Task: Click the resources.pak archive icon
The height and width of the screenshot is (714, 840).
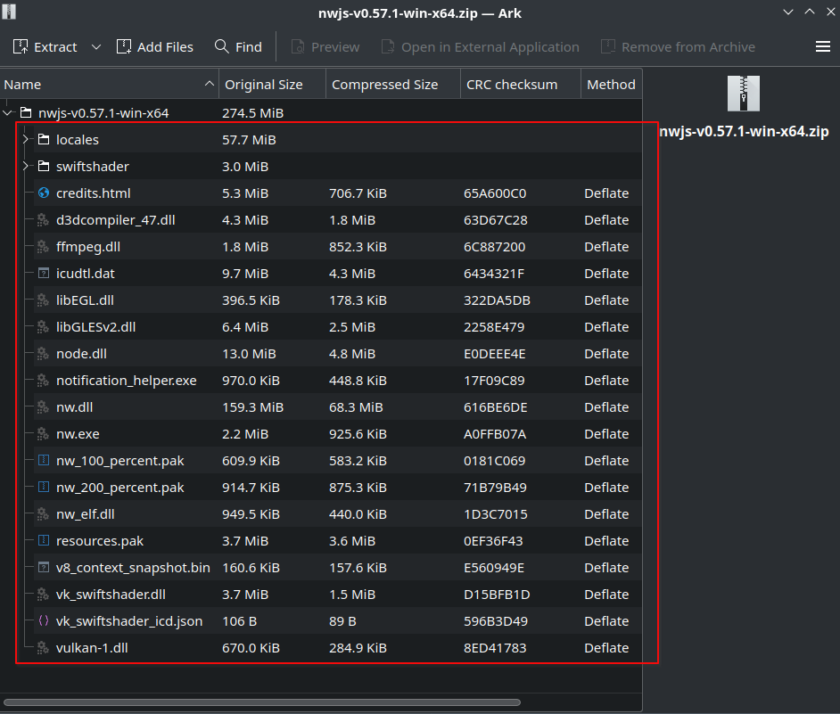Action: point(44,540)
